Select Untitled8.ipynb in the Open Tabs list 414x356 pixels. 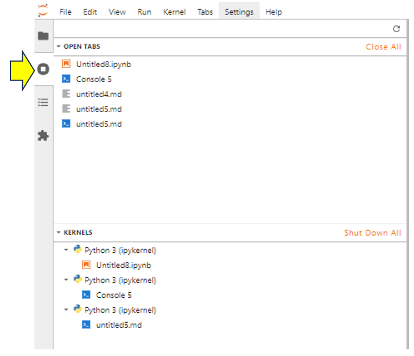[x=103, y=64]
